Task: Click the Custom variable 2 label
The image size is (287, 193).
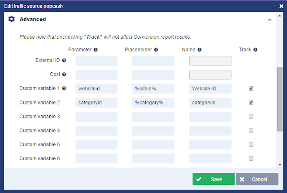Action: click(39, 102)
